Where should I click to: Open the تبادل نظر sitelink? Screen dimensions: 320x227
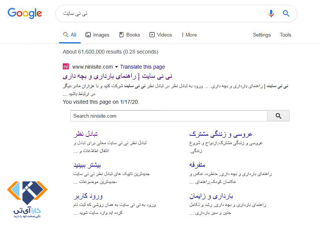pos(86,134)
